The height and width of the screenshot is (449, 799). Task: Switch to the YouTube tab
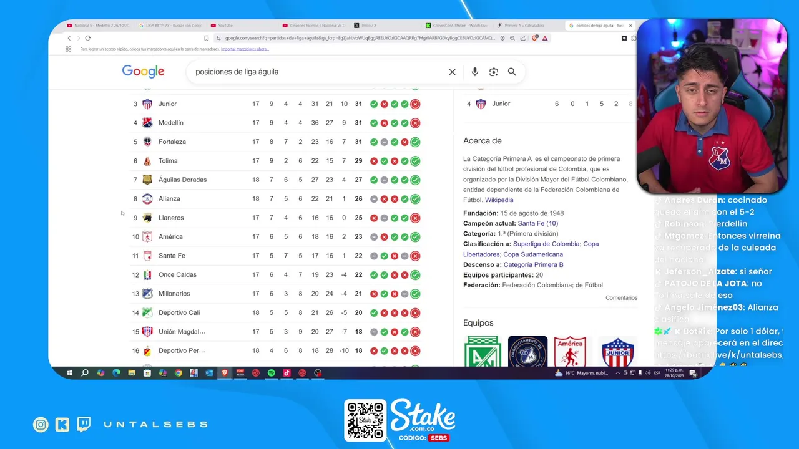click(242, 26)
